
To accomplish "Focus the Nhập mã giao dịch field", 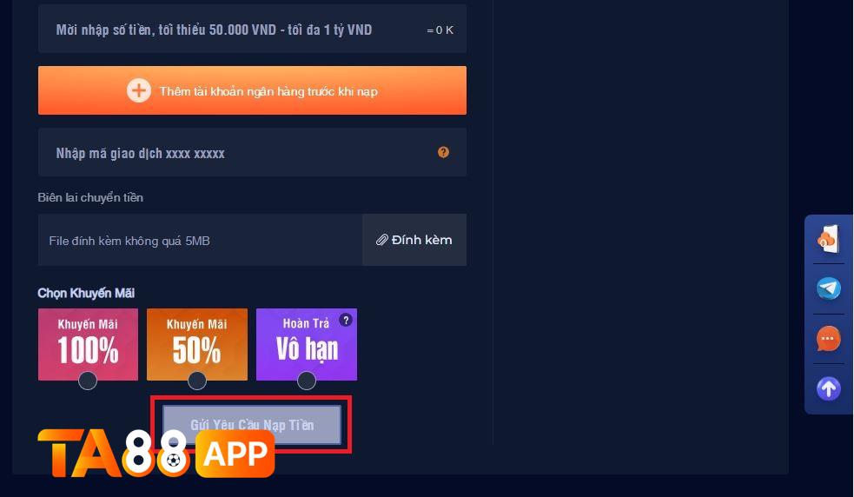I will click(252, 153).
